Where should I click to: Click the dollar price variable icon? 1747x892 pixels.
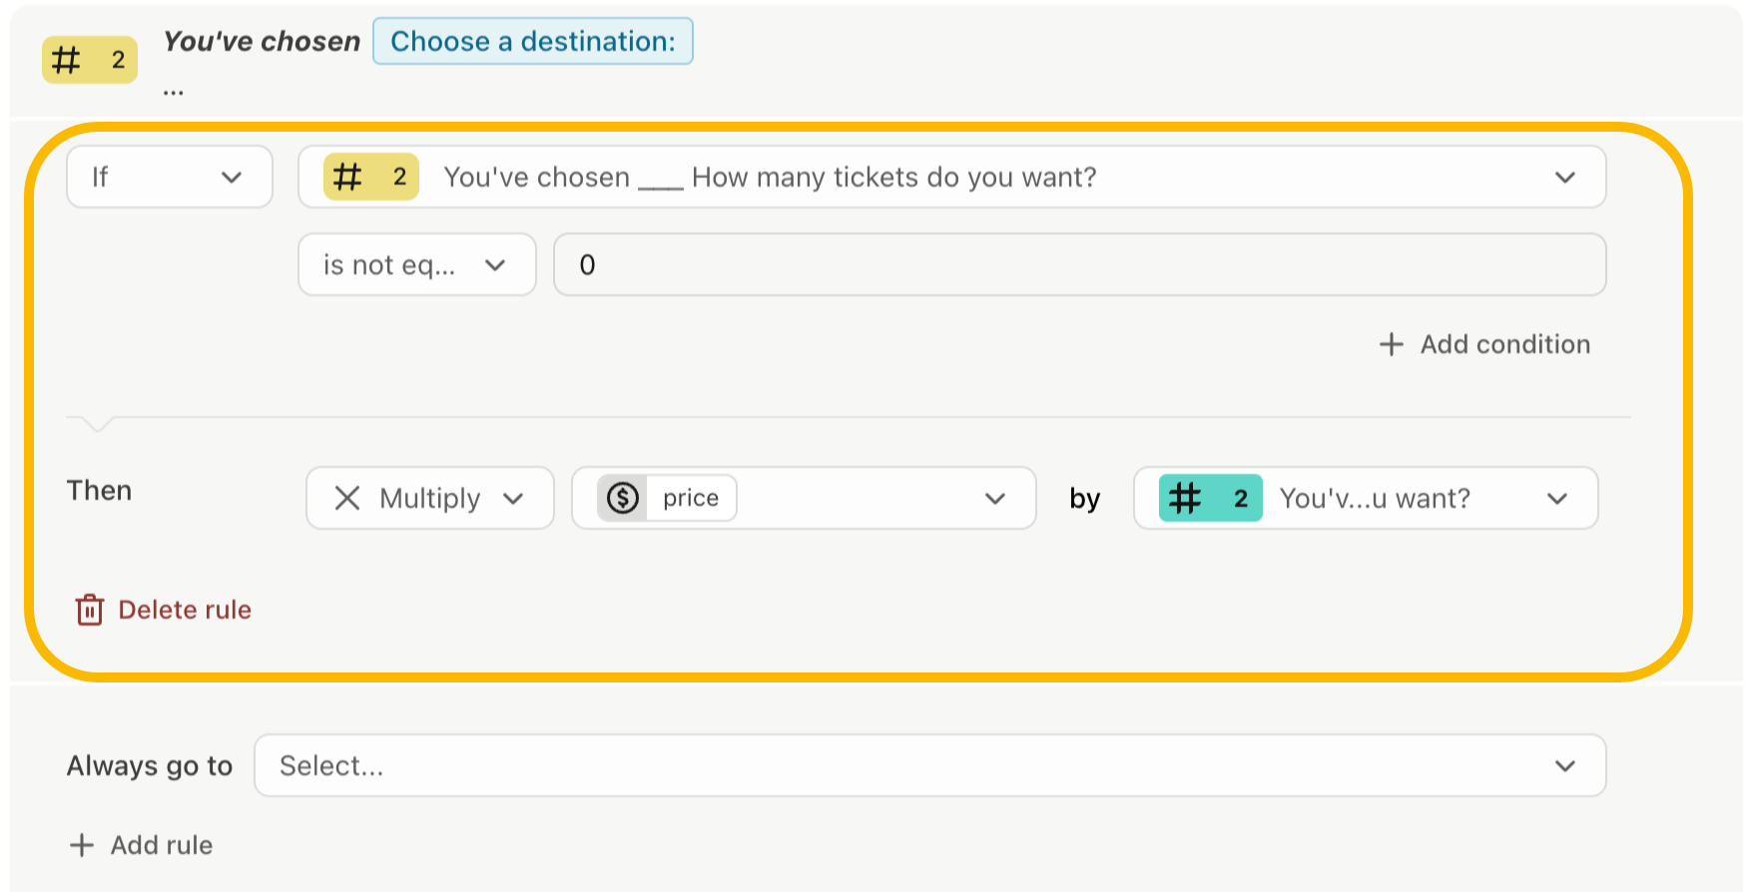(623, 498)
